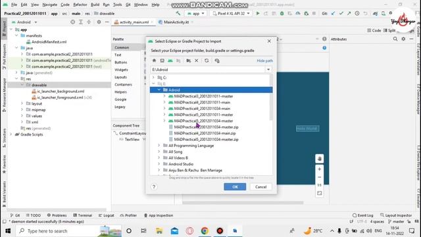Screen dimensions: 421x237
Task: Git update project blue arrow icon
Action: pos(333,13)
